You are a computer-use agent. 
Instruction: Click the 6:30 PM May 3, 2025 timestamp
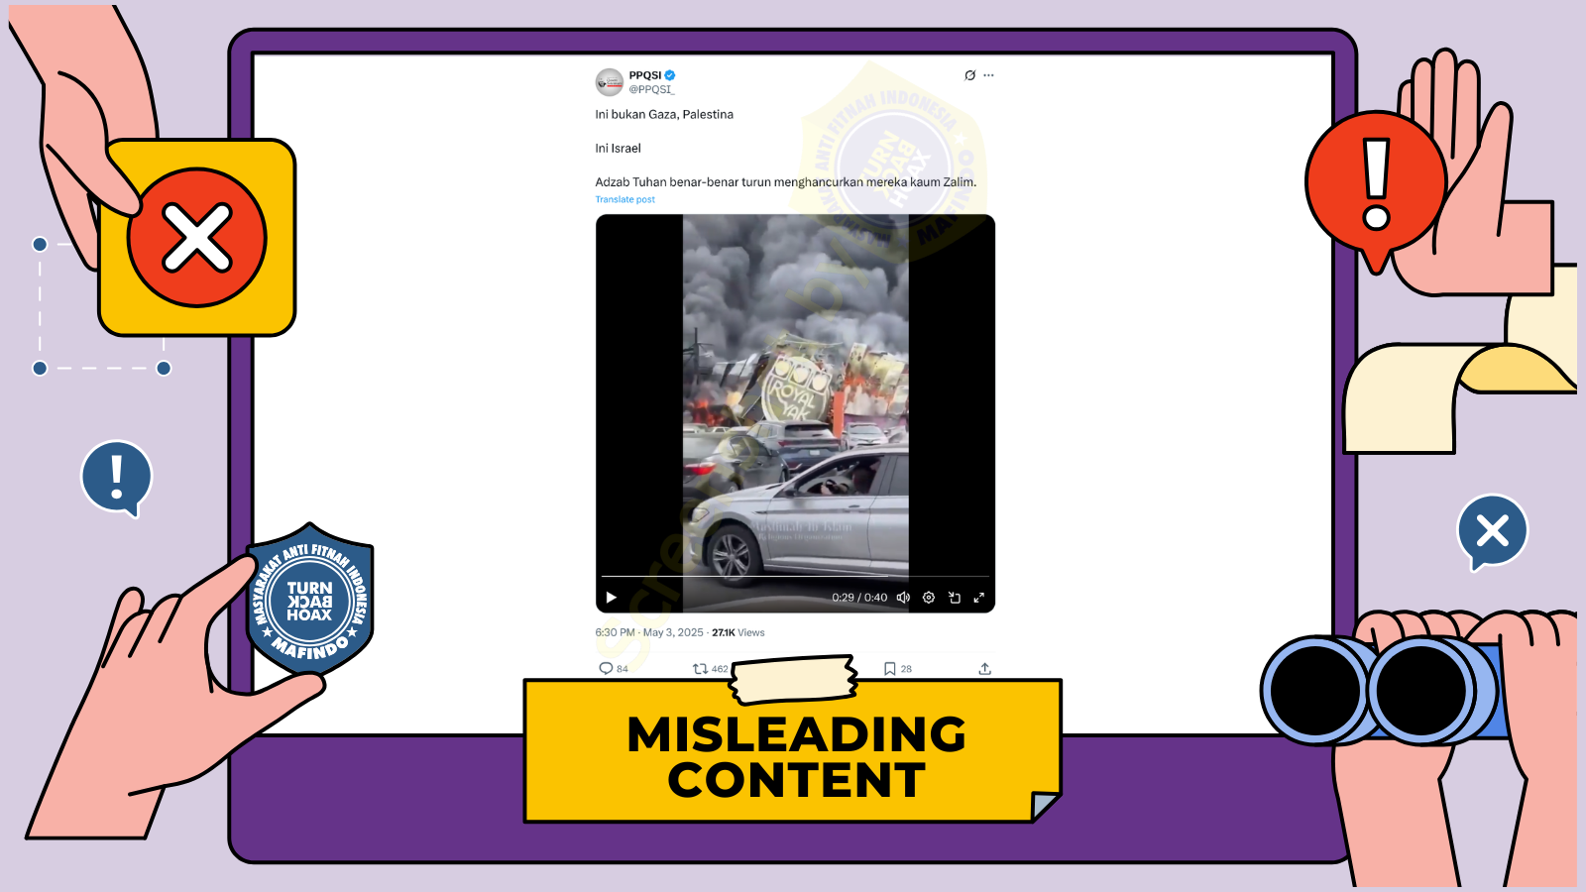(649, 632)
